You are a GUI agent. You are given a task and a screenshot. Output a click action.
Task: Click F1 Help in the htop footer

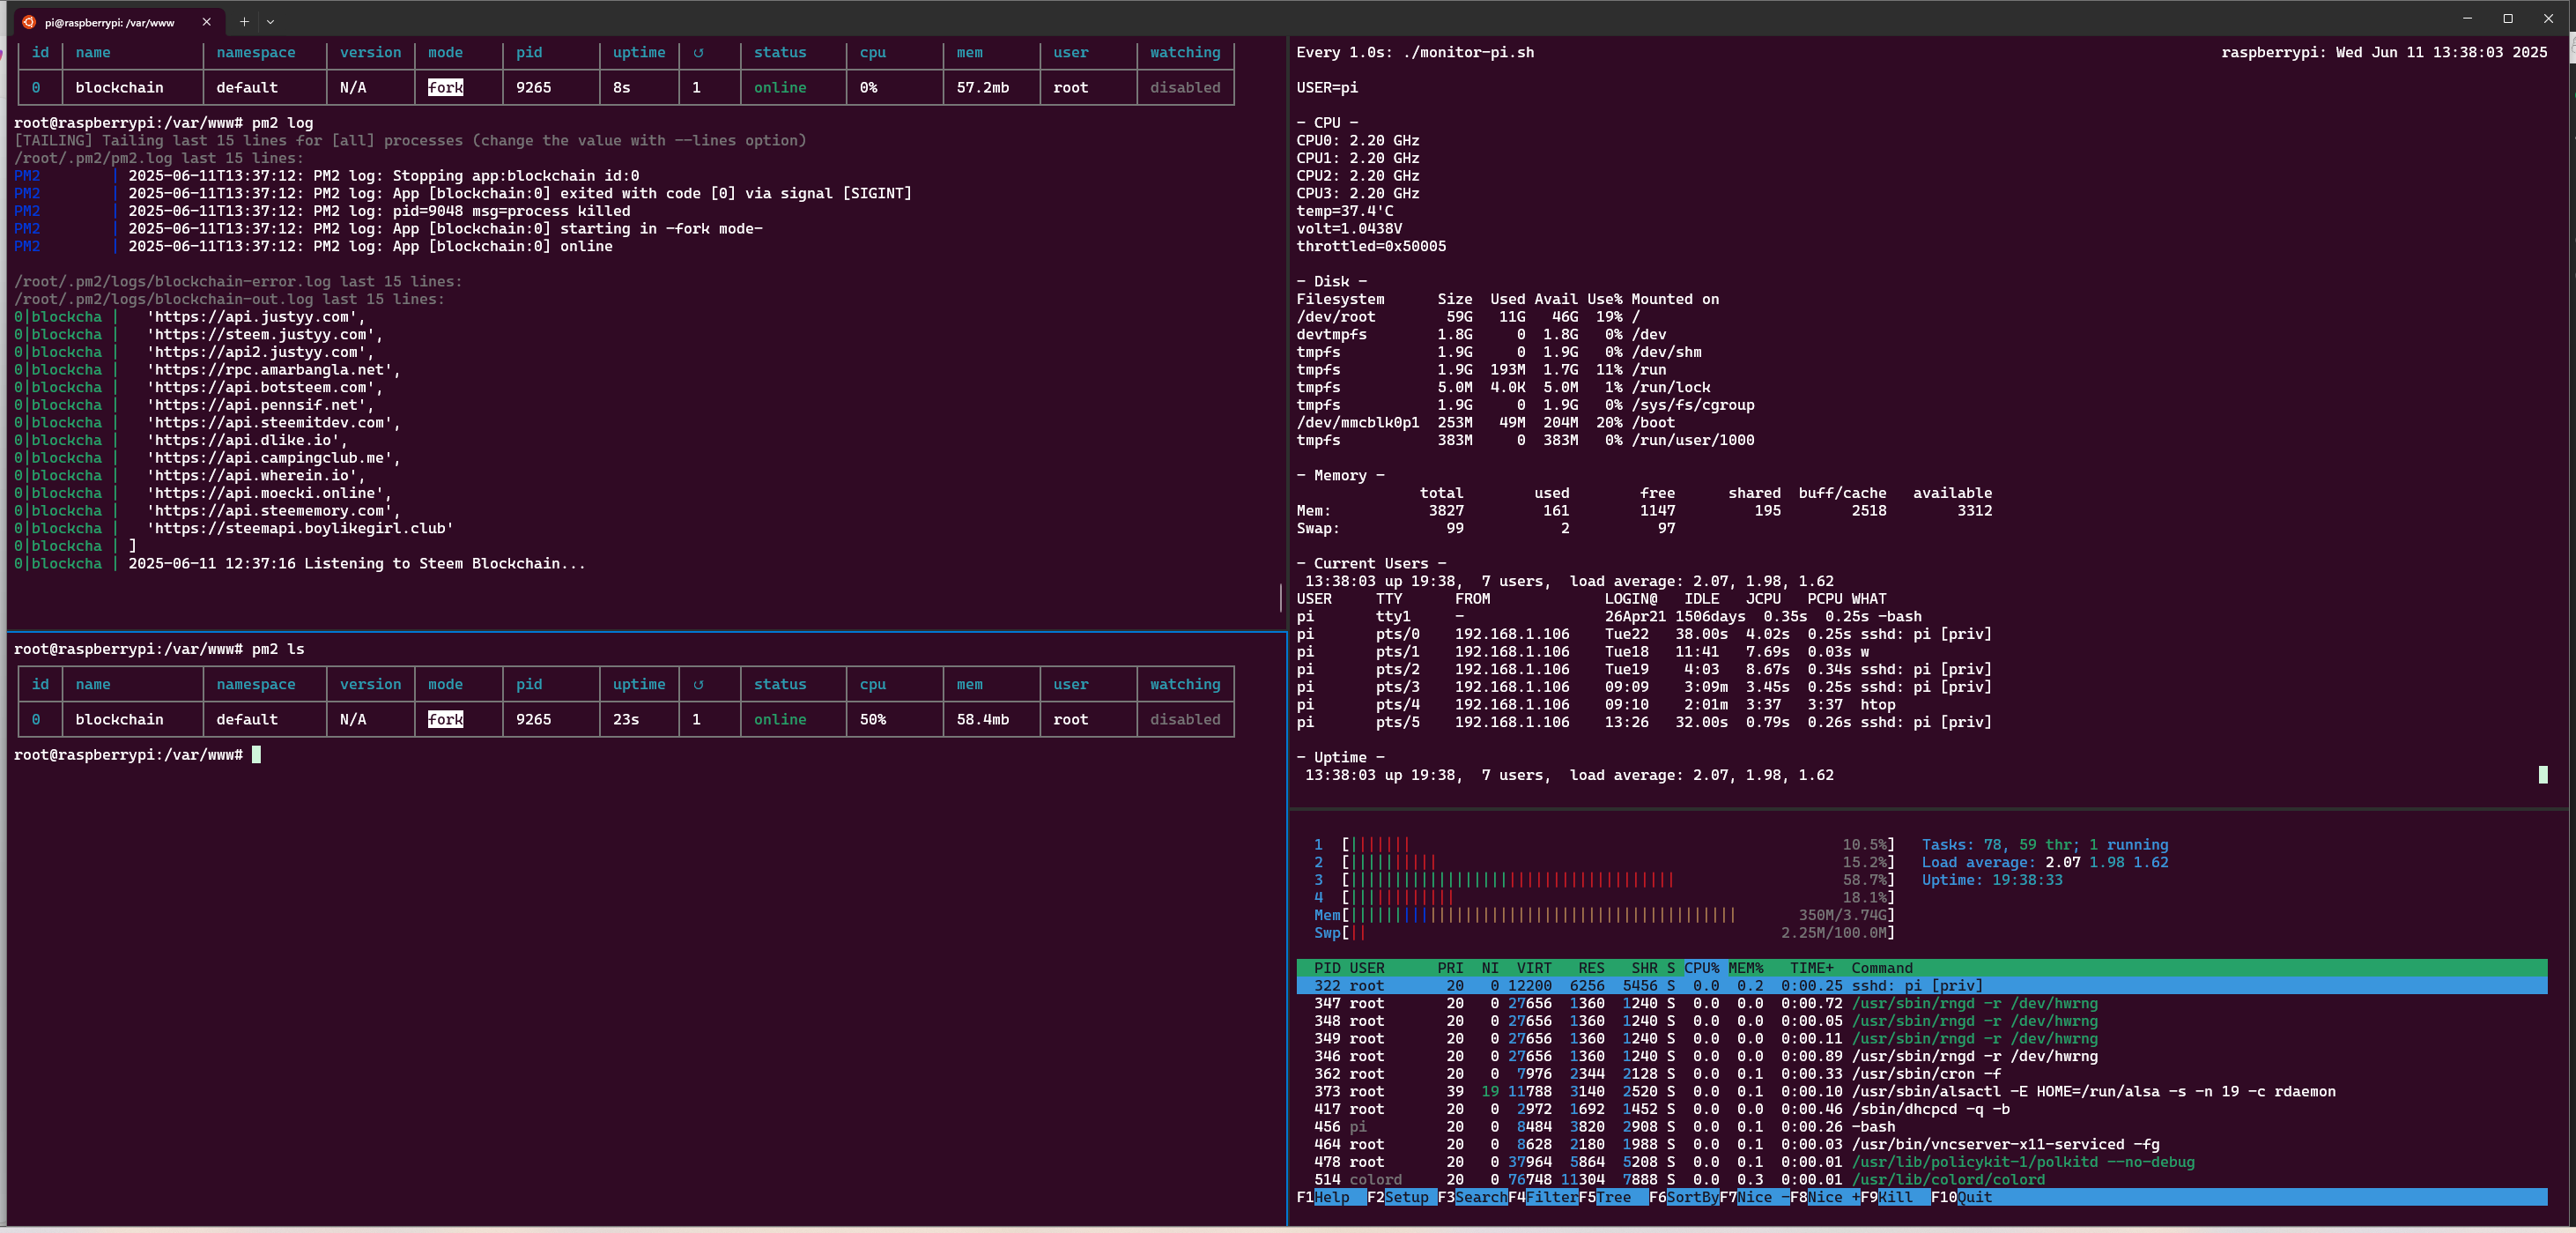(x=1330, y=1197)
